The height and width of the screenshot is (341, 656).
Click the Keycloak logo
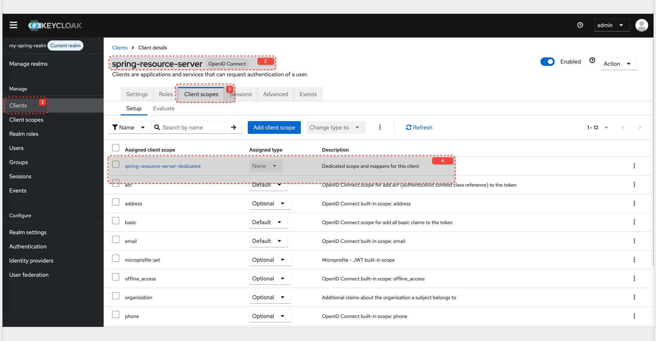tap(55, 25)
